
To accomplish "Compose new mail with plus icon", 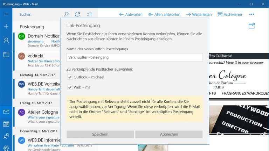I will 6,26.
